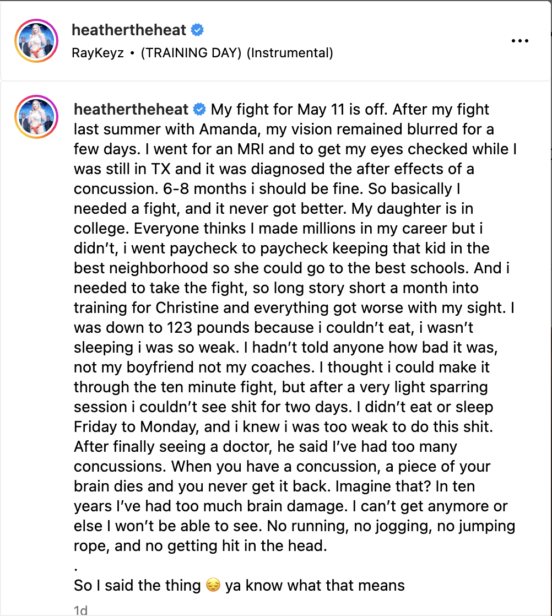Click the profile avatar in the post header
Image resolution: width=552 pixels, height=616 pixels.
click(x=37, y=41)
